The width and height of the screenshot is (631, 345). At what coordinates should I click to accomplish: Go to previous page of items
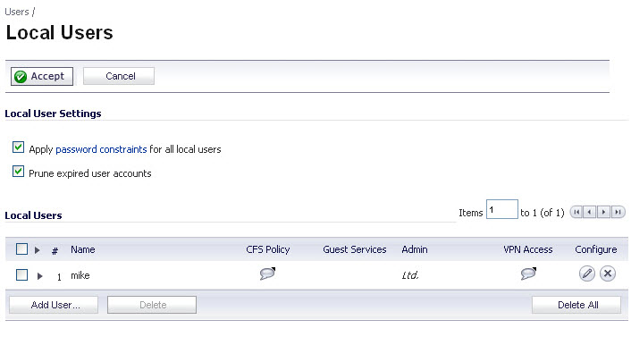[x=590, y=212]
